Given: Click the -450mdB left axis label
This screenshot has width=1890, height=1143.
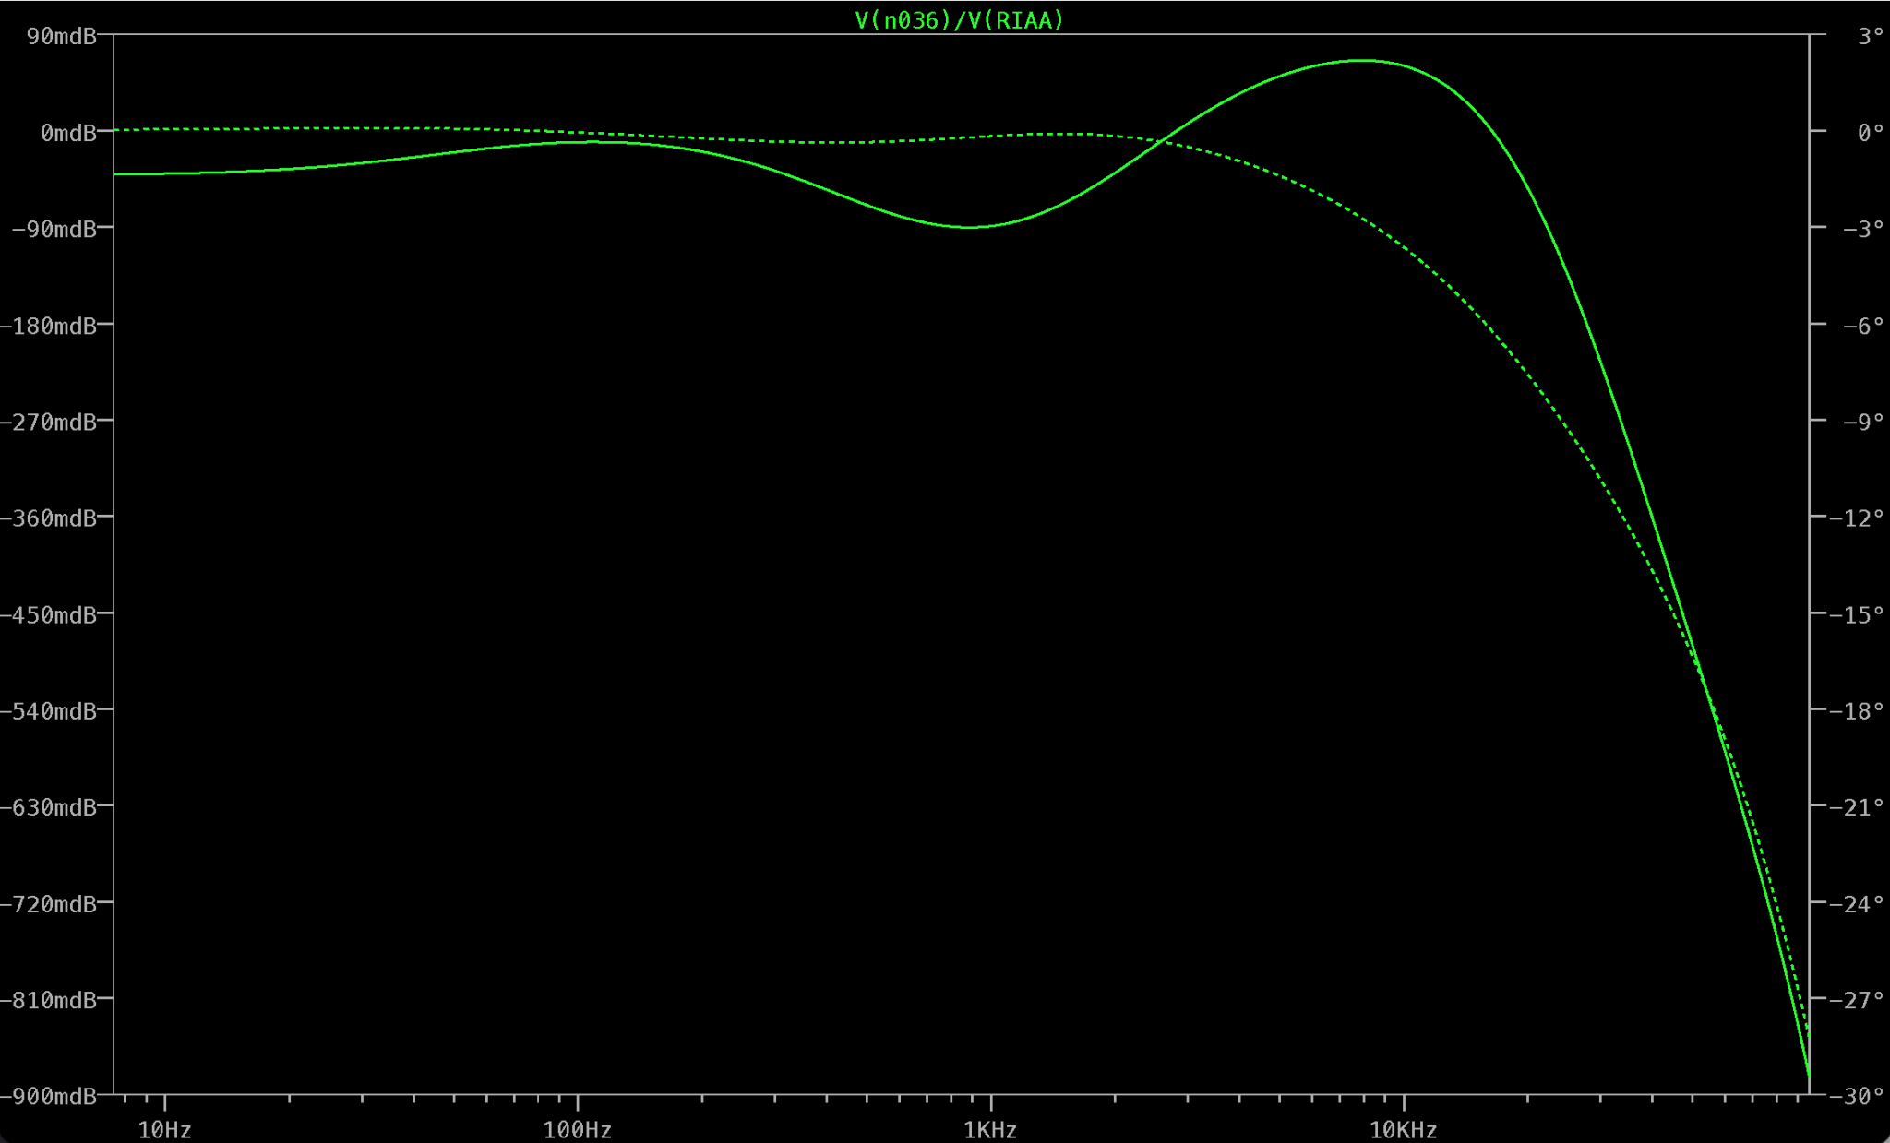Looking at the screenshot, I should [49, 614].
